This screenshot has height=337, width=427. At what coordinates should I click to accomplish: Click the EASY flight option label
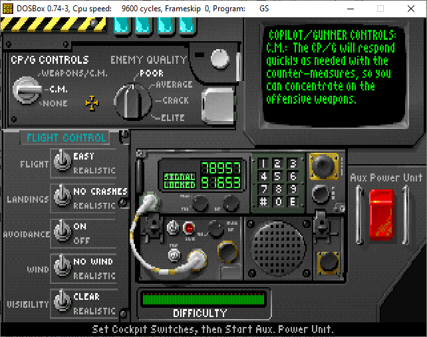point(84,156)
